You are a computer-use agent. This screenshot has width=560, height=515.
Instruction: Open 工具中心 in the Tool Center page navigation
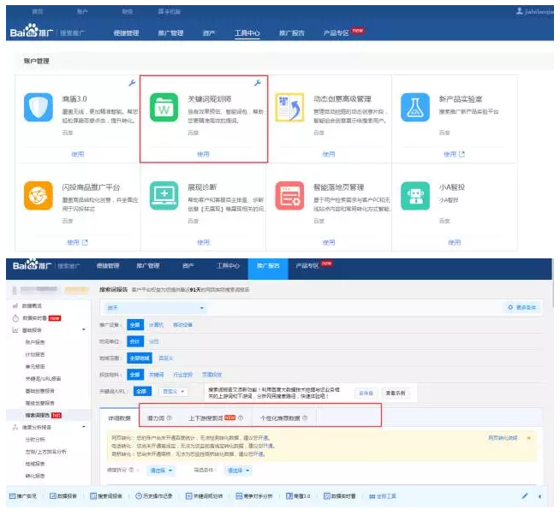coord(247,33)
